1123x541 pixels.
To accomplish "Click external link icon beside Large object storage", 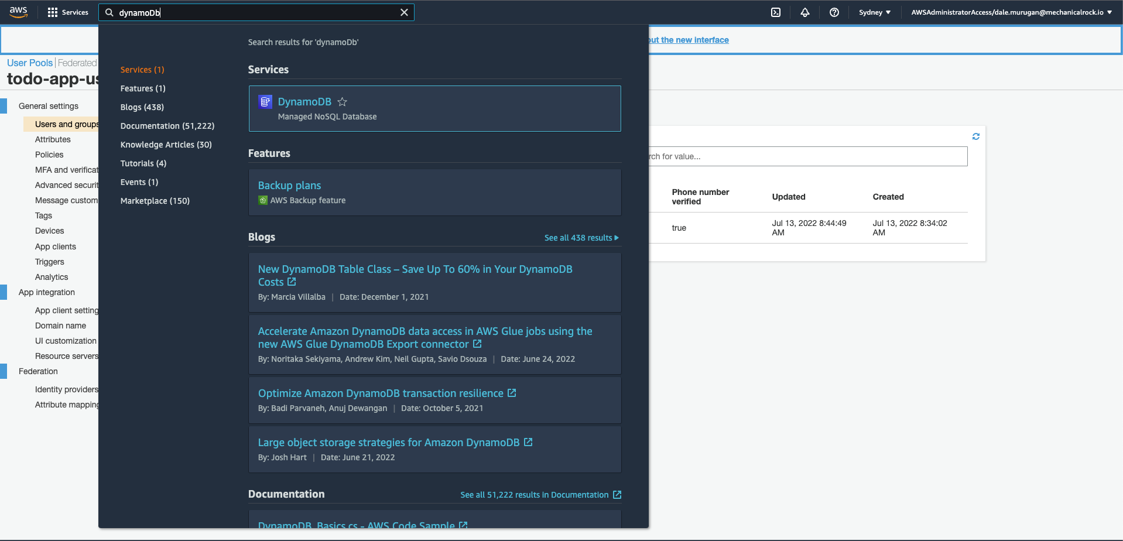I will click(x=528, y=442).
